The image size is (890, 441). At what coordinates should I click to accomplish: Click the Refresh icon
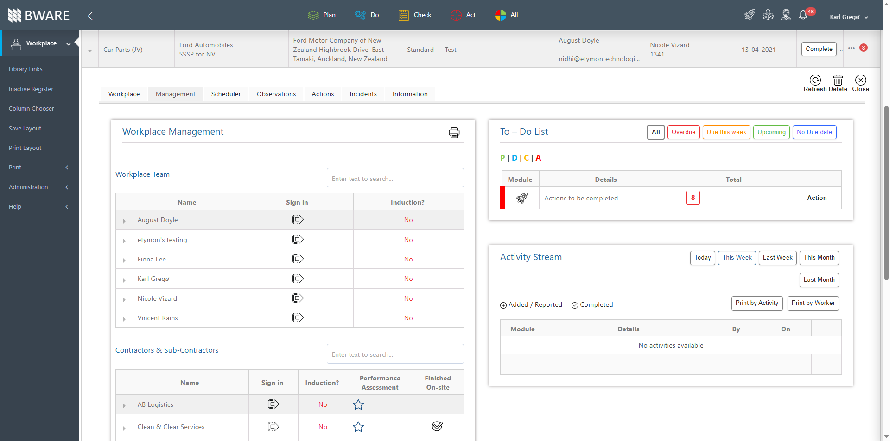click(x=815, y=83)
